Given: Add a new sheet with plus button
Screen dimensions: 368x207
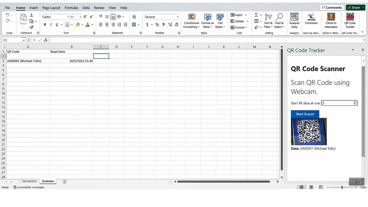Looking at the screenshot, I should (x=64, y=182).
